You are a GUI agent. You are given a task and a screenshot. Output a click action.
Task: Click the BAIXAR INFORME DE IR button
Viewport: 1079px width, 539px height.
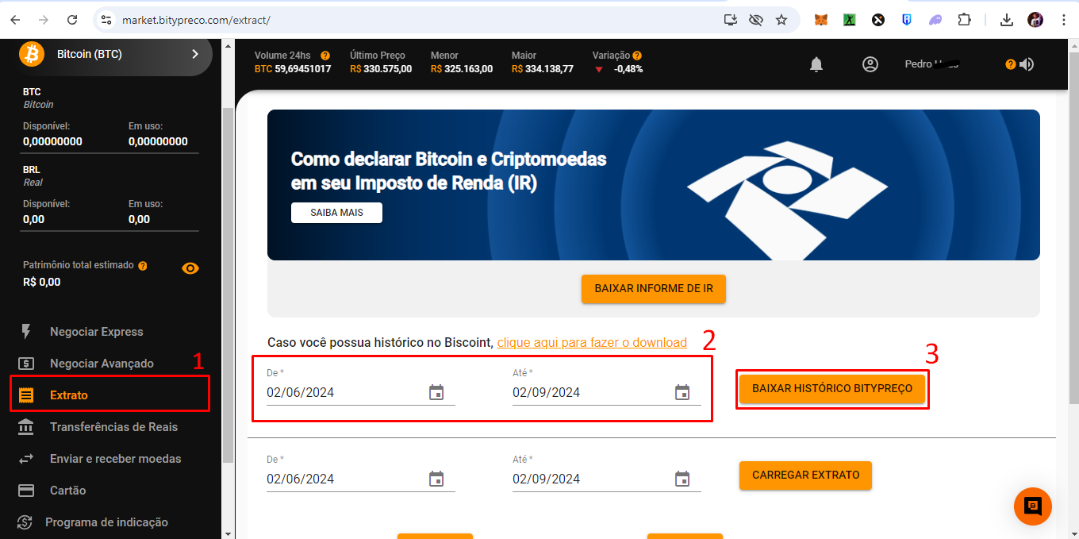pyautogui.click(x=654, y=289)
